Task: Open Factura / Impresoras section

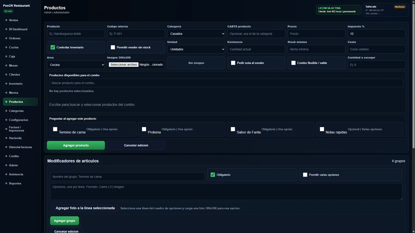Action: [x=20, y=129]
